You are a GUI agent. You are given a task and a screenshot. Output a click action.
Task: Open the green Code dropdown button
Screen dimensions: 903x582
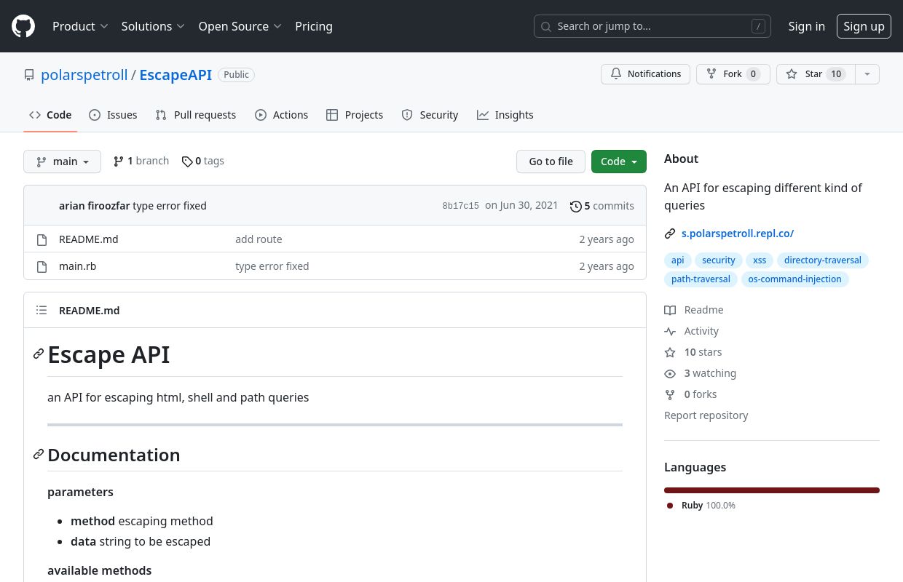pyautogui.click(x=619, y=162)
